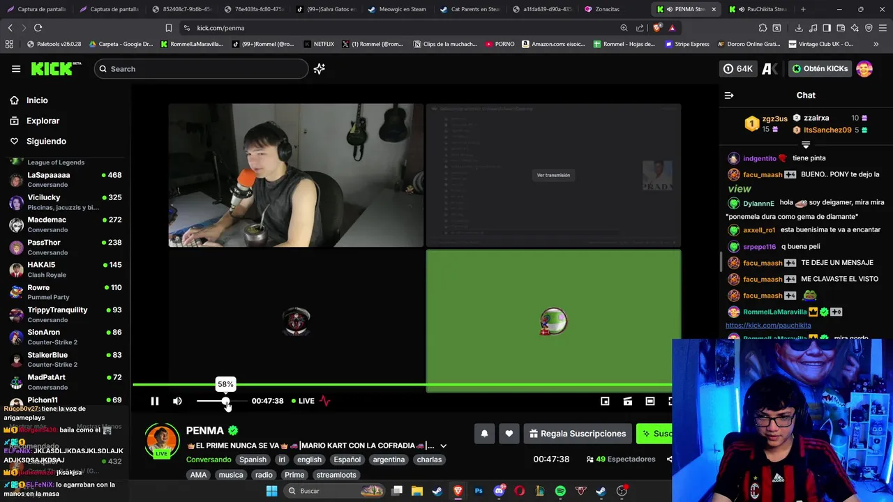The width and height of the screenshot is (893, 502).
Task: Select the argentina tag
Action: (x=389, y=459)
